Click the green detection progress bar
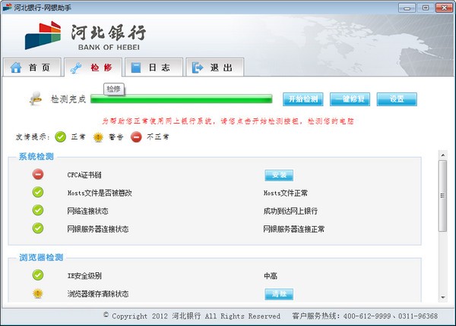This screenshot has height=326, width=456. click(181, 99)
